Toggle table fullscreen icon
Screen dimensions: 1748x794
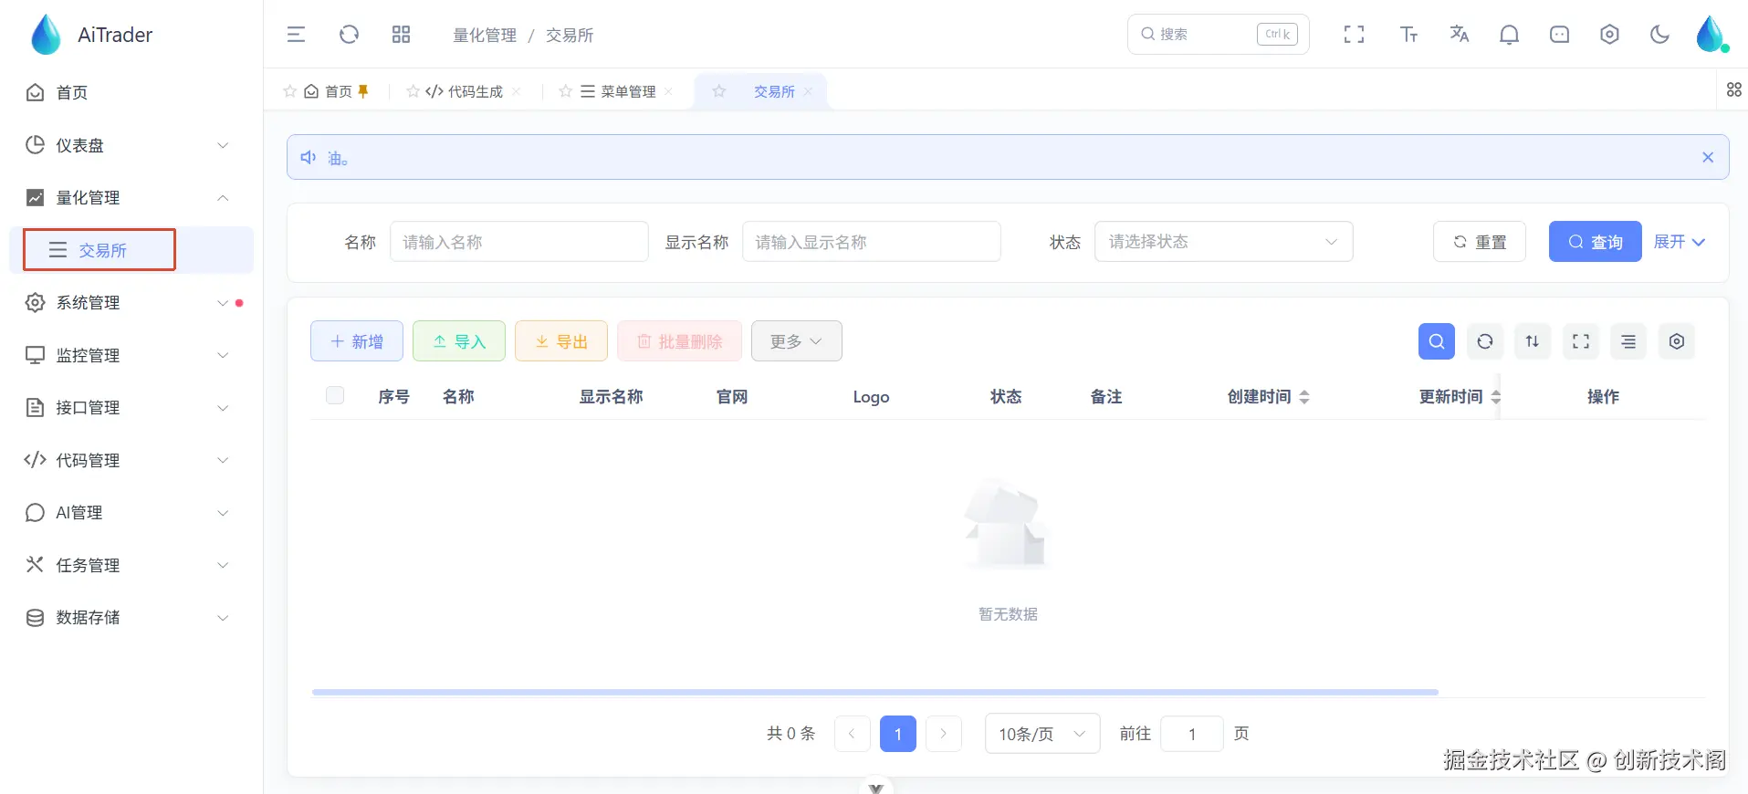click(x=1581, y=341)
